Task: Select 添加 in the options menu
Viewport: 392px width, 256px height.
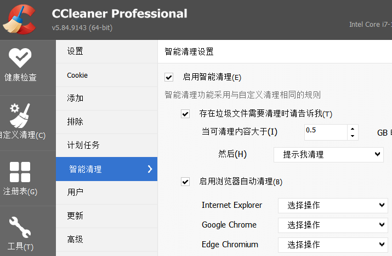Action: (x=106, y=98)
